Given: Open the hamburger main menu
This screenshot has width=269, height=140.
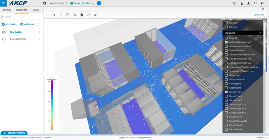Looking at the screenshot, I should pos(3,3).
